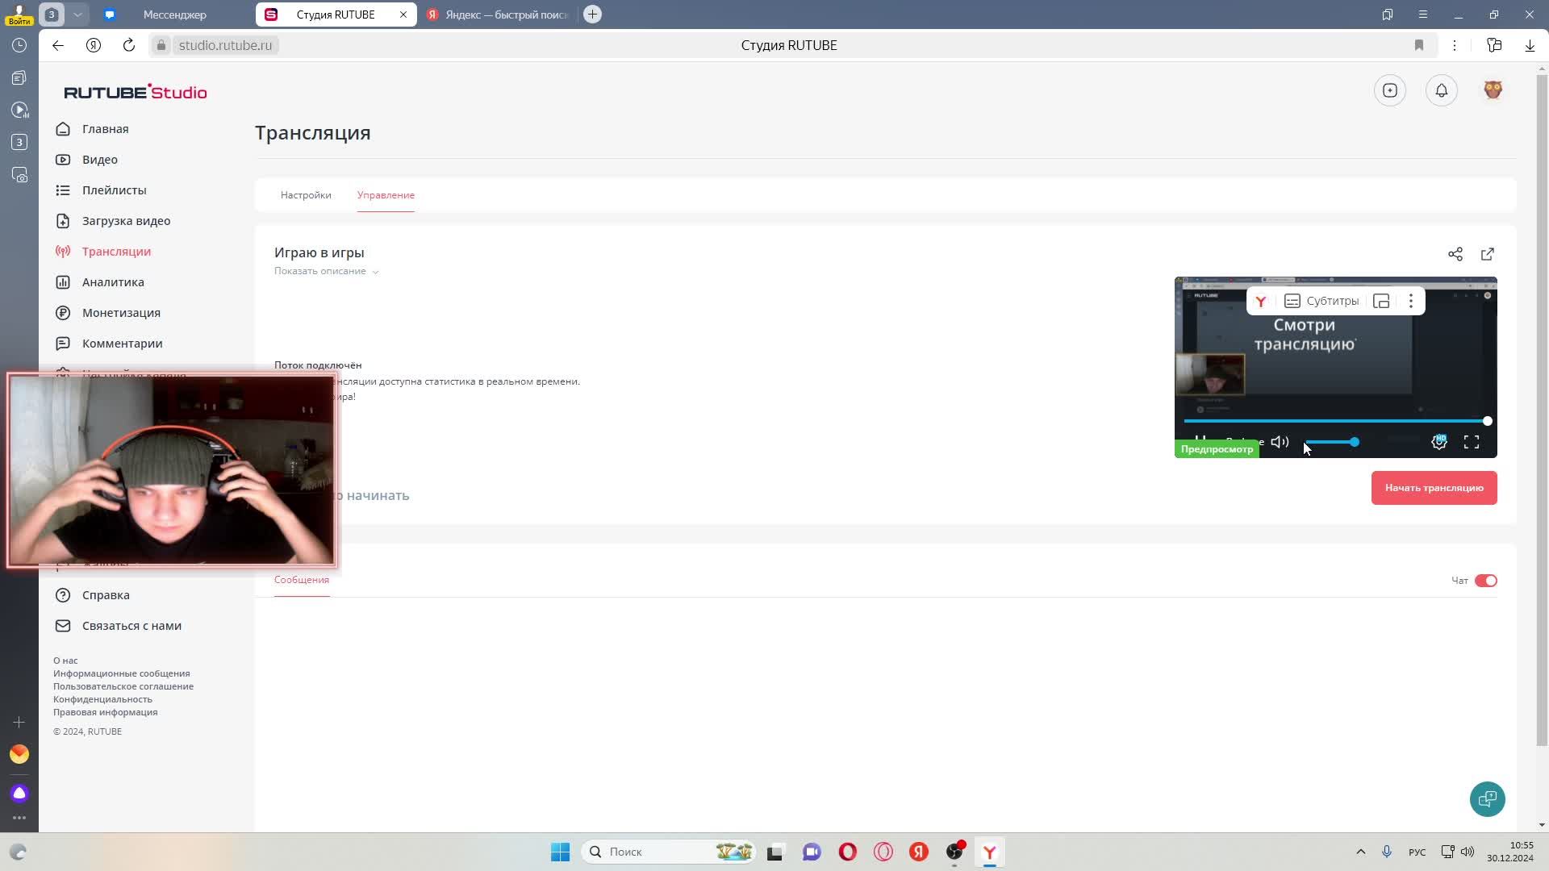Open picture-in-picture from video overlay
Viewport: 1549px width, 871px height.
point(1381,301)
